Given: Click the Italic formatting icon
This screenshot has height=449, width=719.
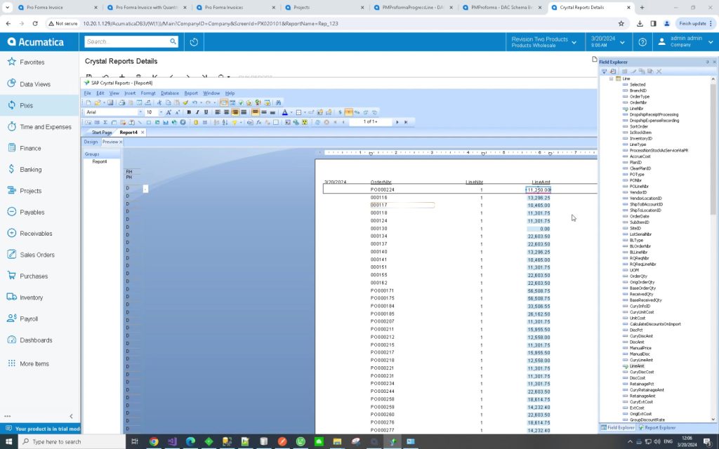Looking at the screenshot, I should [197, 112].
